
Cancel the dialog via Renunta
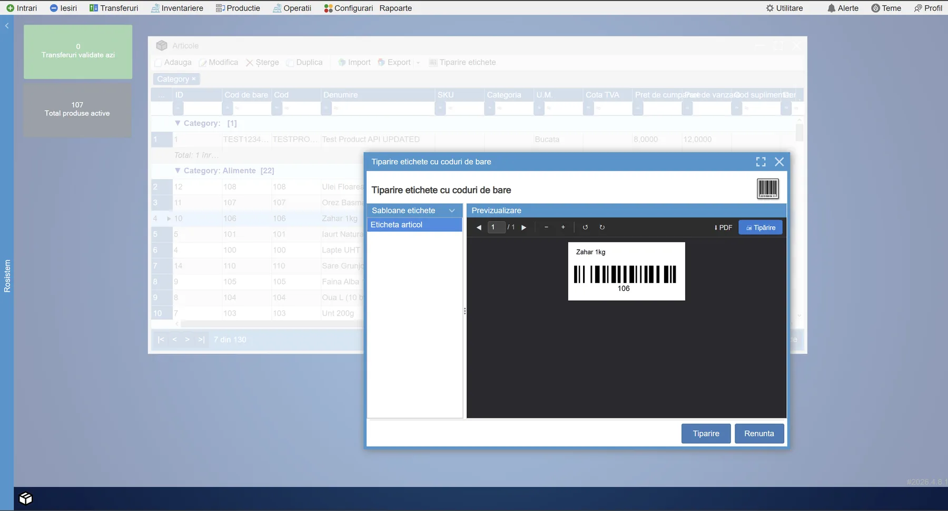pos(759,433)
